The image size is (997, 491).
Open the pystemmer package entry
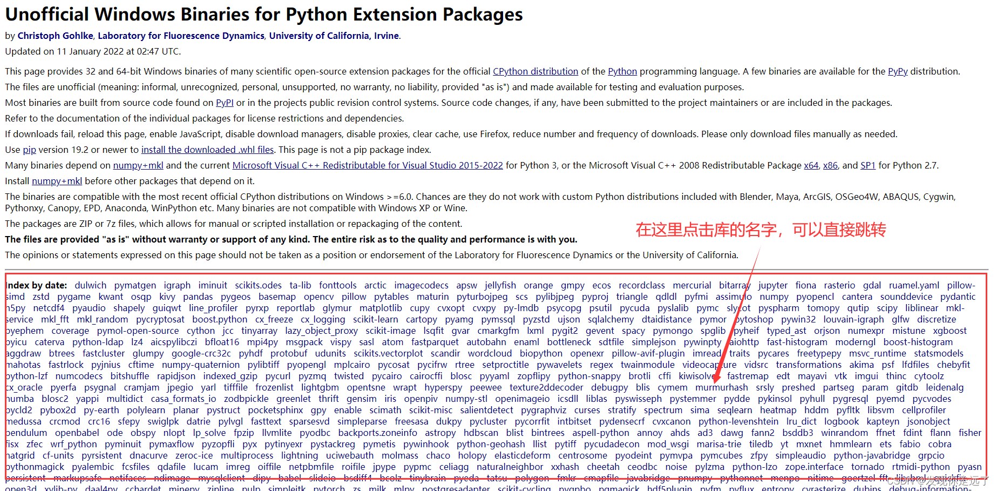[x=693, y=399]
